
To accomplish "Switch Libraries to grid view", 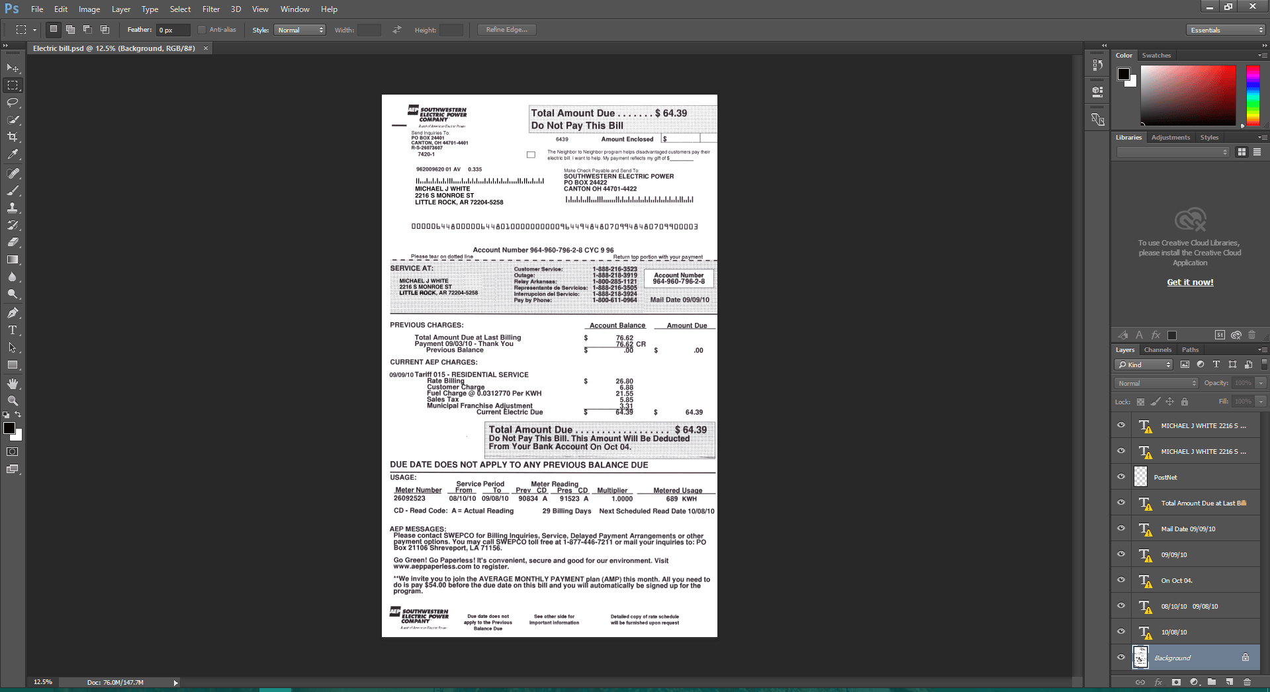I will coord(1242,152).
